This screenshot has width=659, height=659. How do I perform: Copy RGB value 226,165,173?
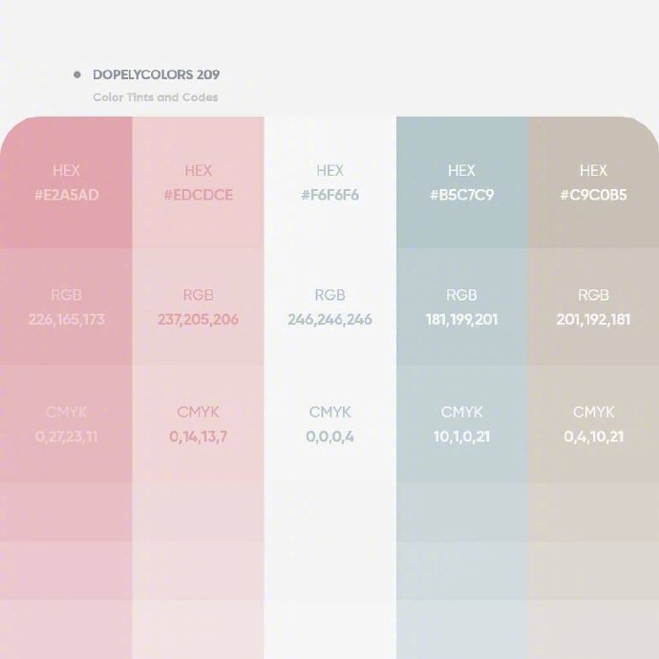pyautogui.click(x=67, y=320)
